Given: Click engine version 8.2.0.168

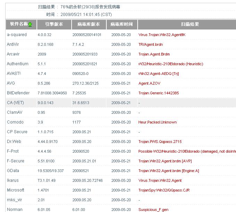Looking at the screenshot, I should (x=46, y=44).
